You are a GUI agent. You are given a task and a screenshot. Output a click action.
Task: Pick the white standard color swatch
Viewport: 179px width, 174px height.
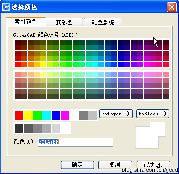pyautogui.click(x=74, y=115)
